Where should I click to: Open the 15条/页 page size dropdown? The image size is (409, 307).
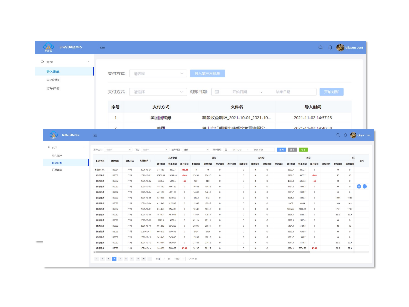[179, 259]
